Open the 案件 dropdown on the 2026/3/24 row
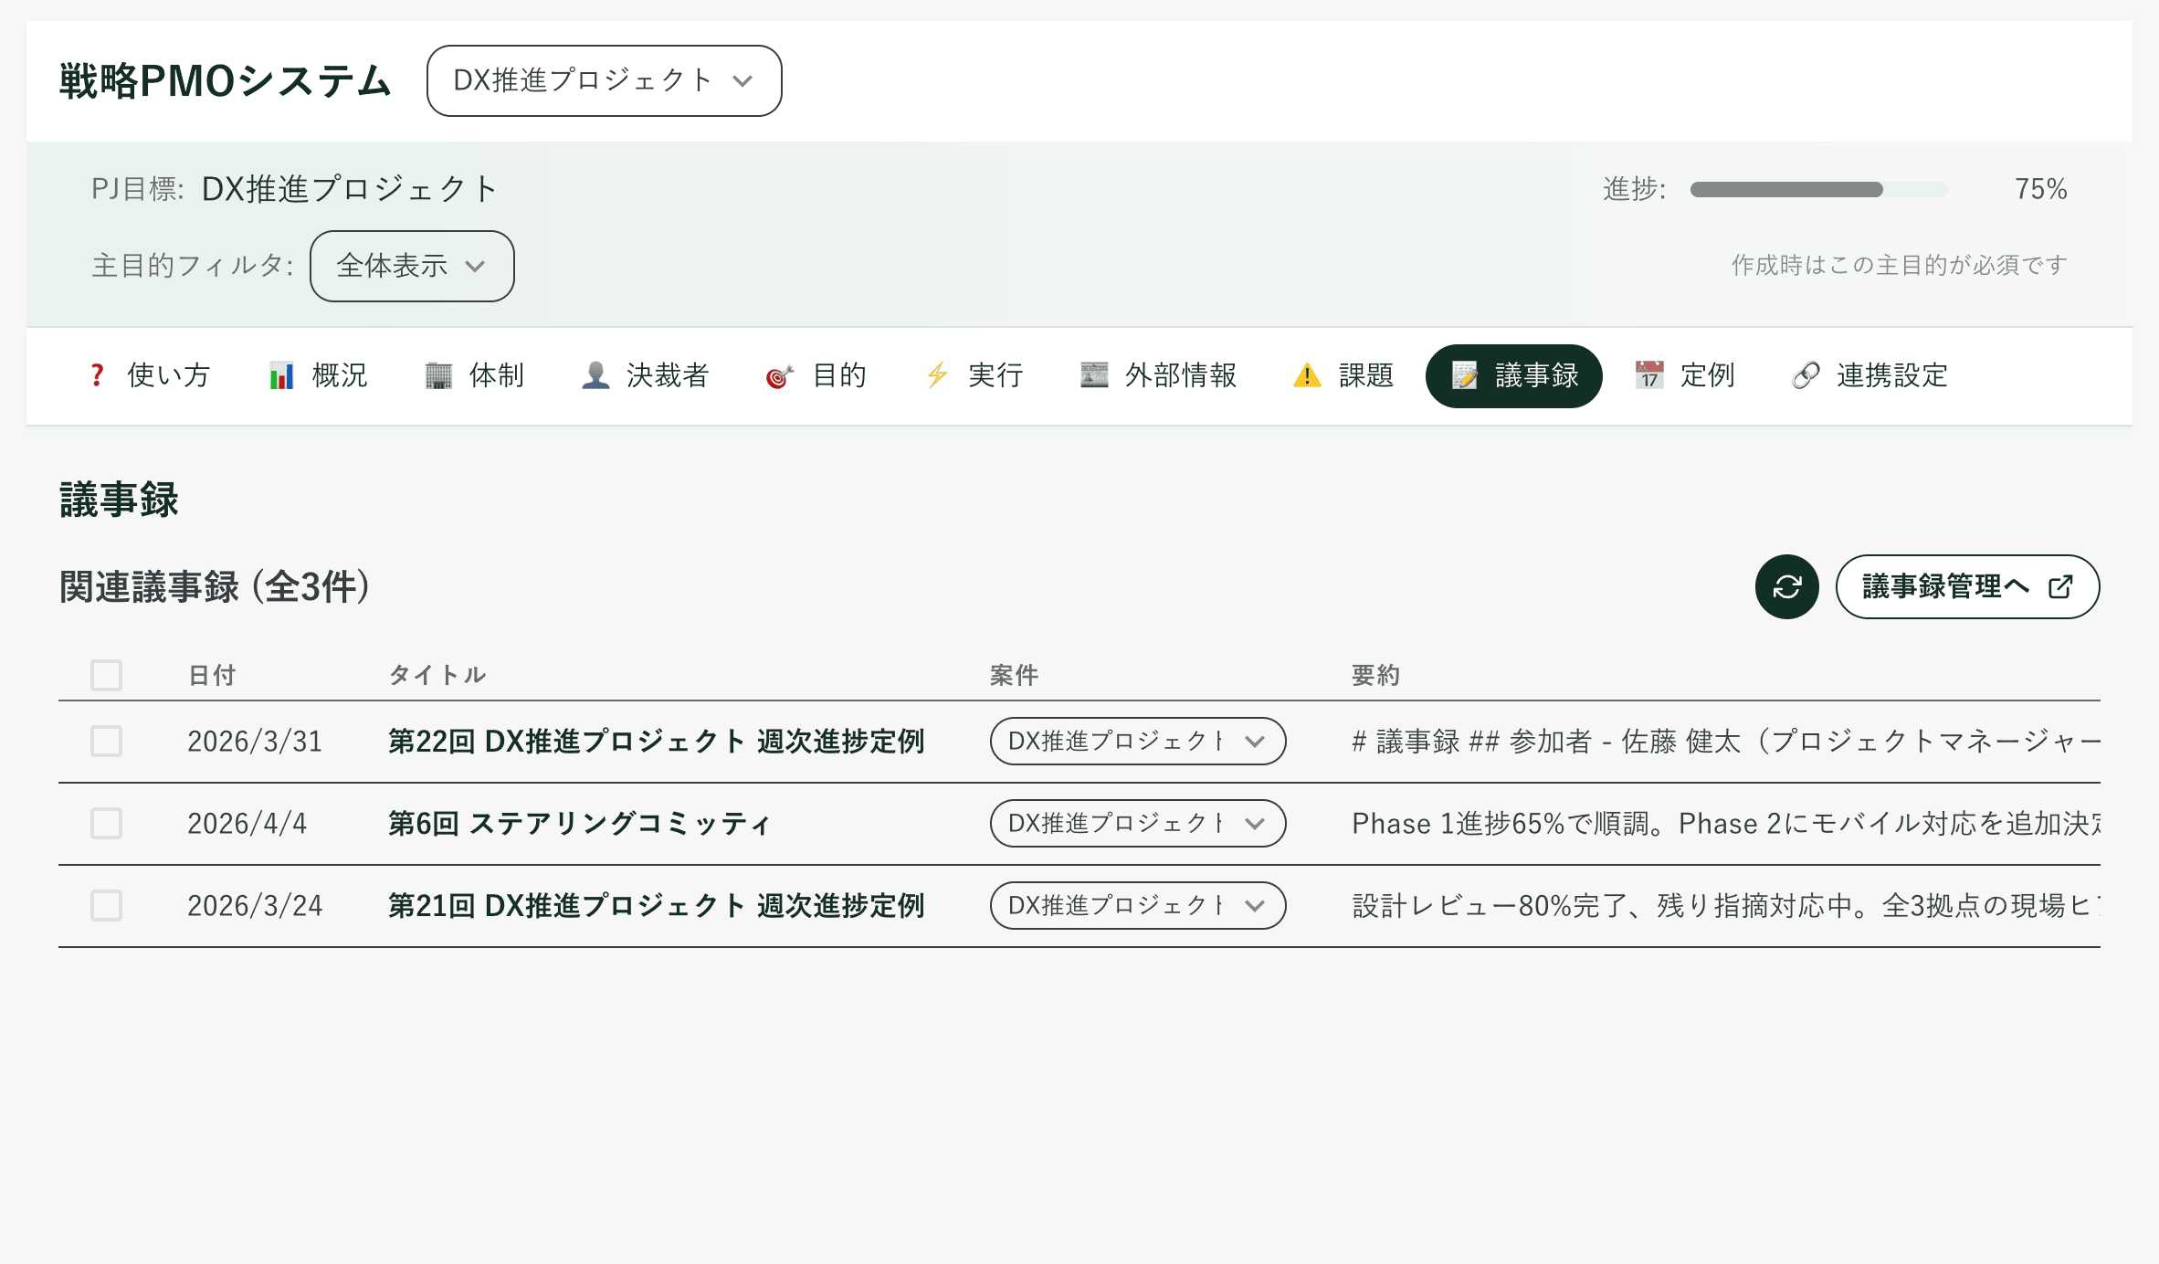 (1137, 906)
